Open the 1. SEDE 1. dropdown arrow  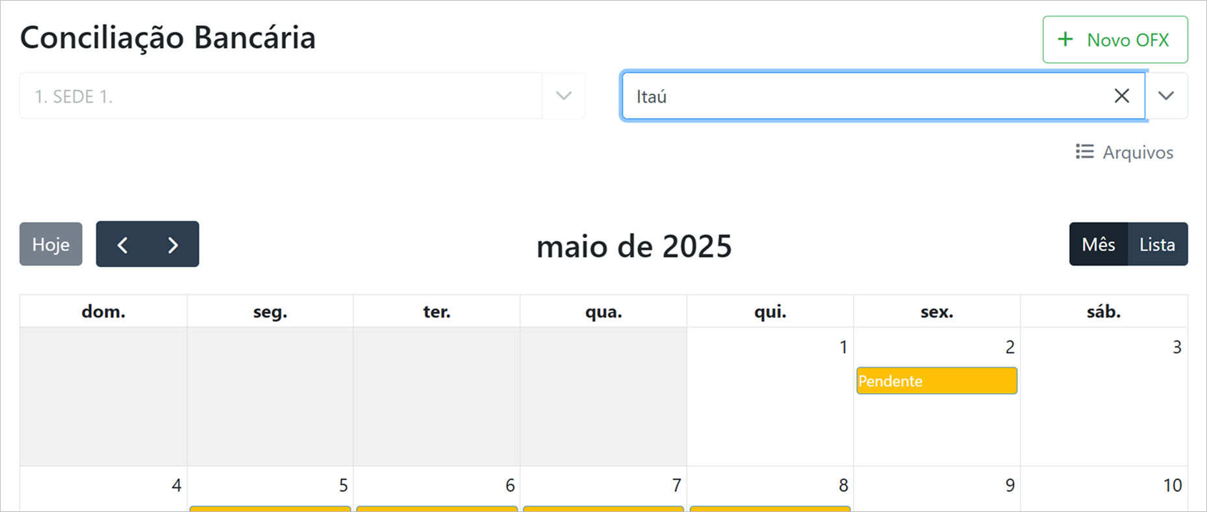tap(563, 96)
